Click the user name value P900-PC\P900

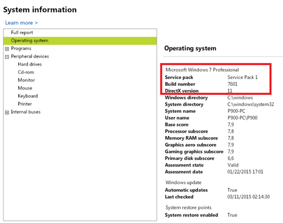(242, 118)
